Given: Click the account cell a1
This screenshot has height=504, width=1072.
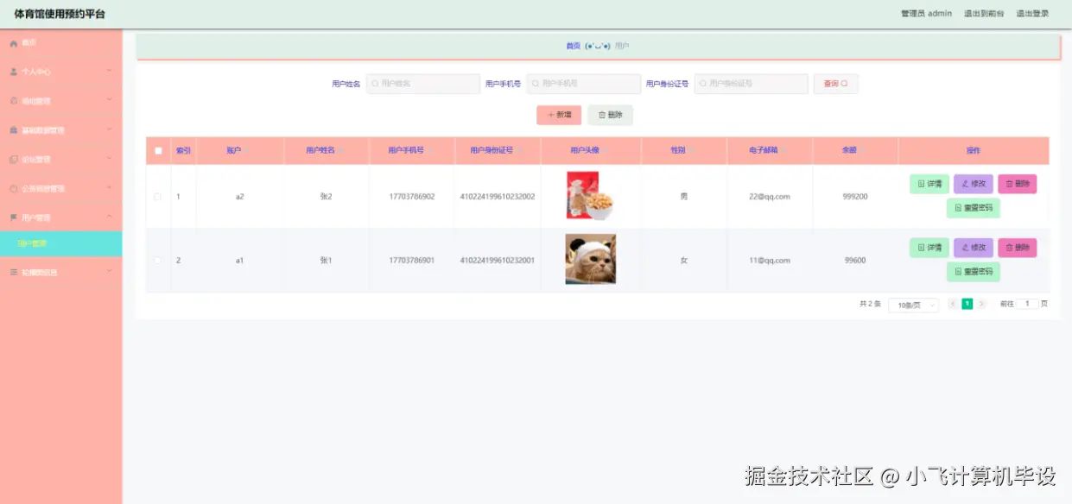Looking at the screenshot, I should [240, 260].
